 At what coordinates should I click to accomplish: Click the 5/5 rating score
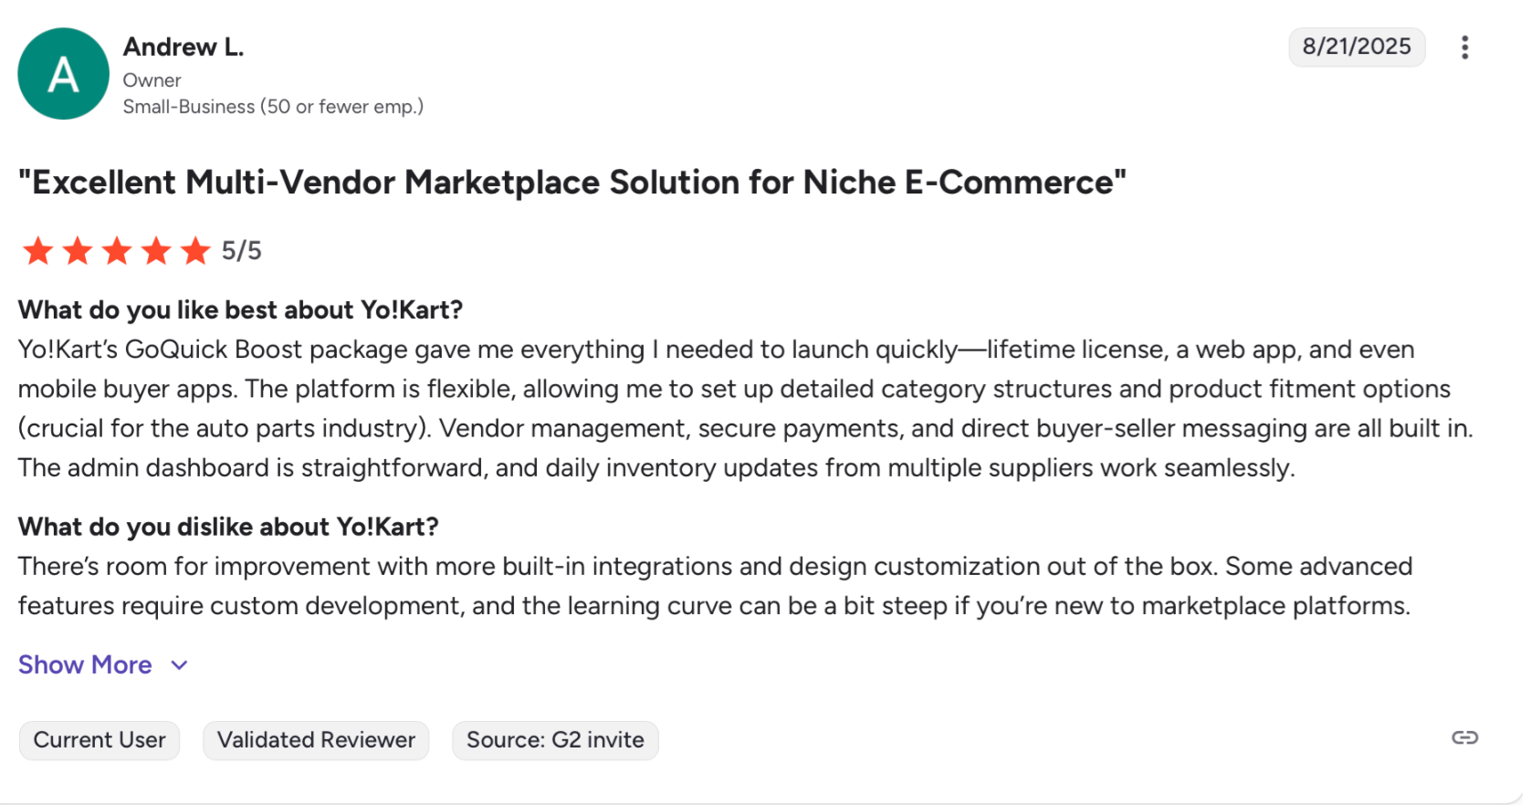[242, 251]
